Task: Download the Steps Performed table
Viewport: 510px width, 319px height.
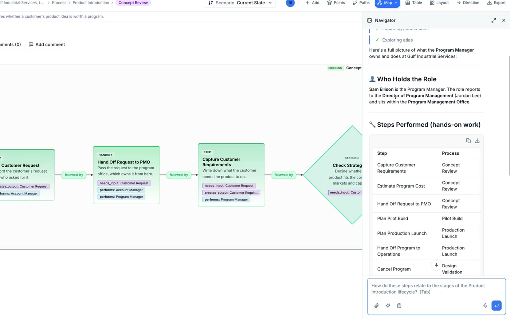Action: (x=477, y=141)
